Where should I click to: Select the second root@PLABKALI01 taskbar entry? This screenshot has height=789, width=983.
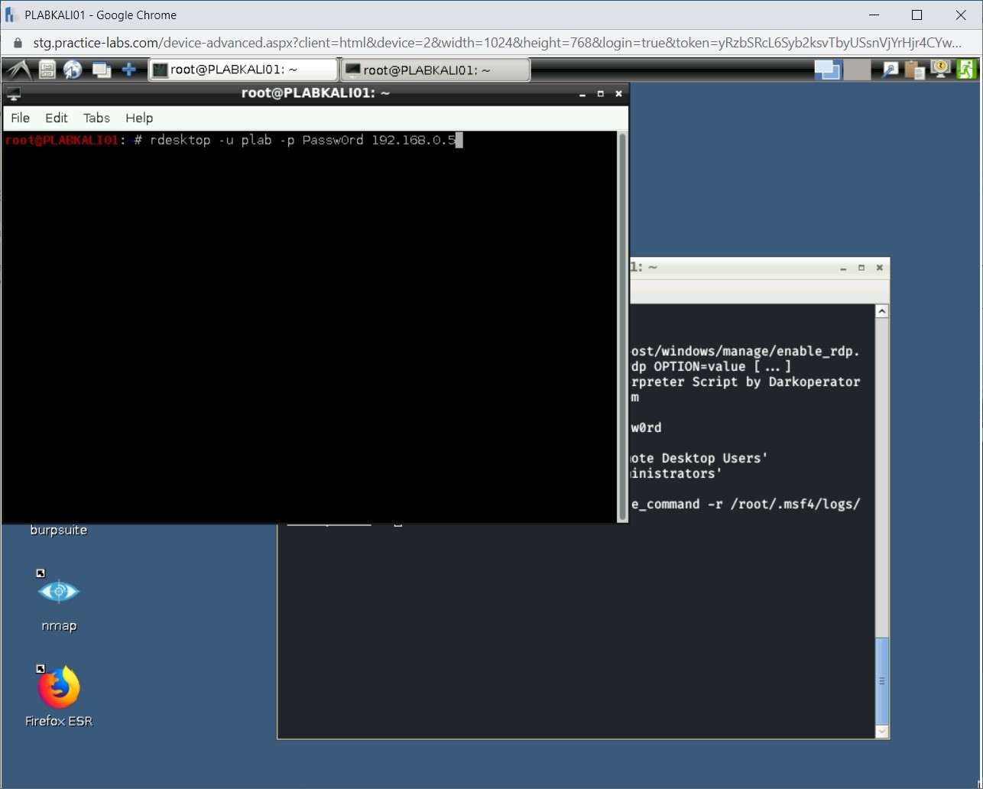pyautogui.click(x=436, y=69)
